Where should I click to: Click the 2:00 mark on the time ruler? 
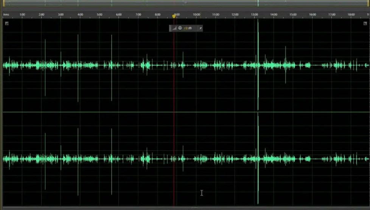coord(42,15)
